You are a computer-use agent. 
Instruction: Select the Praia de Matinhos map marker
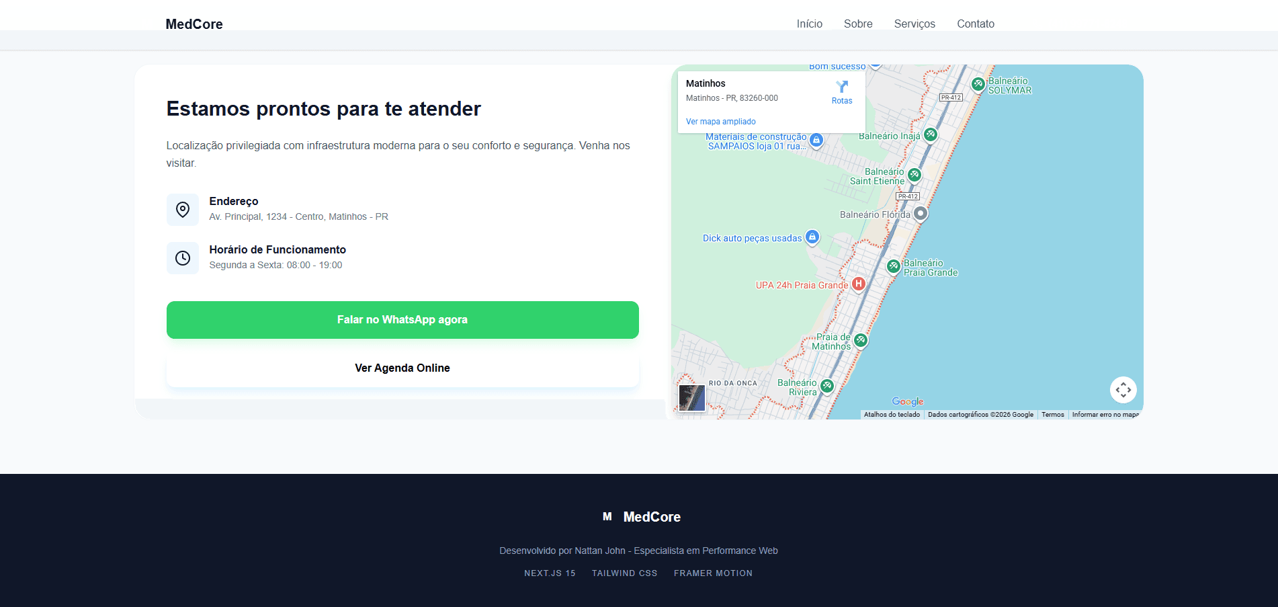point(861,340)
